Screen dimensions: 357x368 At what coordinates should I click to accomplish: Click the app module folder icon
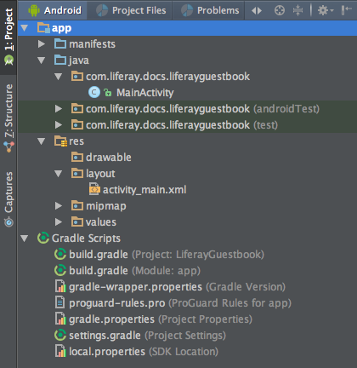tap(43, 28)
